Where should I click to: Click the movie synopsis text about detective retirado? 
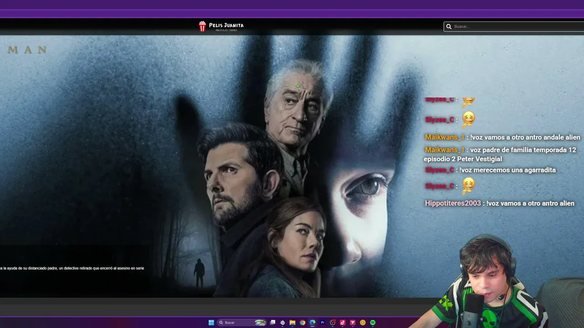point(72,268)
